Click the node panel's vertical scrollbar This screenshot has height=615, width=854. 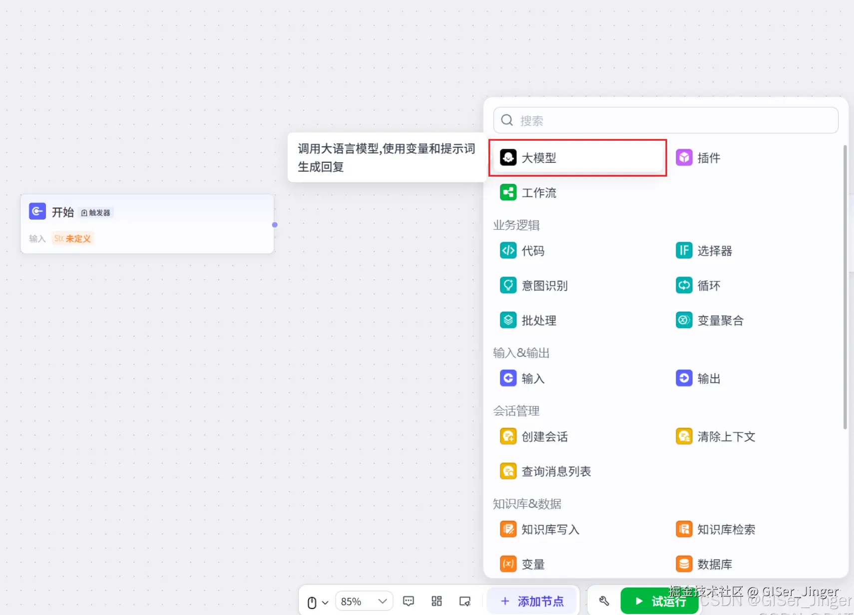pos(845,287)
